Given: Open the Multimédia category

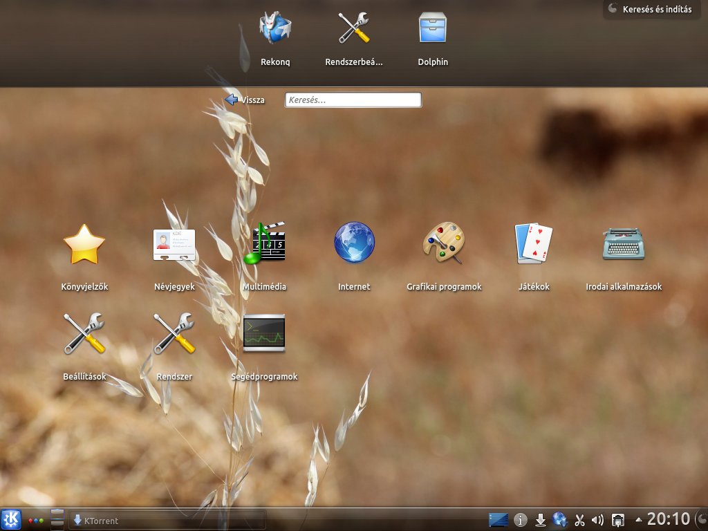Looking at the screenshot, I should (x=264, y=257).
